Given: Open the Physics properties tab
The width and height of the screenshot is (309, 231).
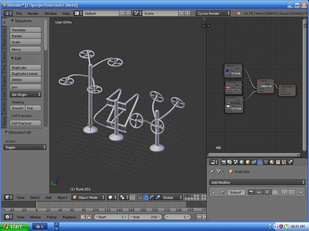Looking at the screenshot, I should tap(290, 162).
